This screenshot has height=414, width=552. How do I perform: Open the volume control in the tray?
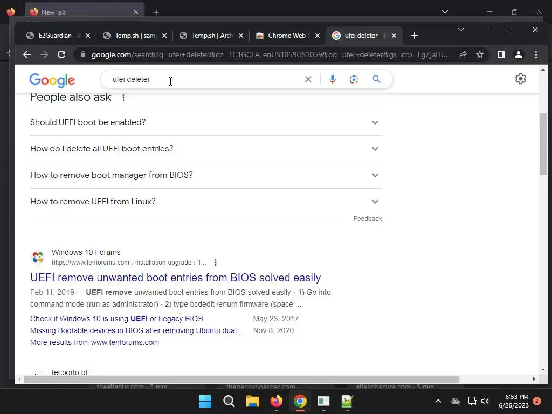485,401
